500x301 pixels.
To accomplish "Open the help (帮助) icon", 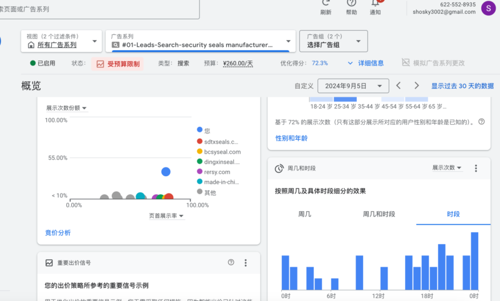I will 351,3.
